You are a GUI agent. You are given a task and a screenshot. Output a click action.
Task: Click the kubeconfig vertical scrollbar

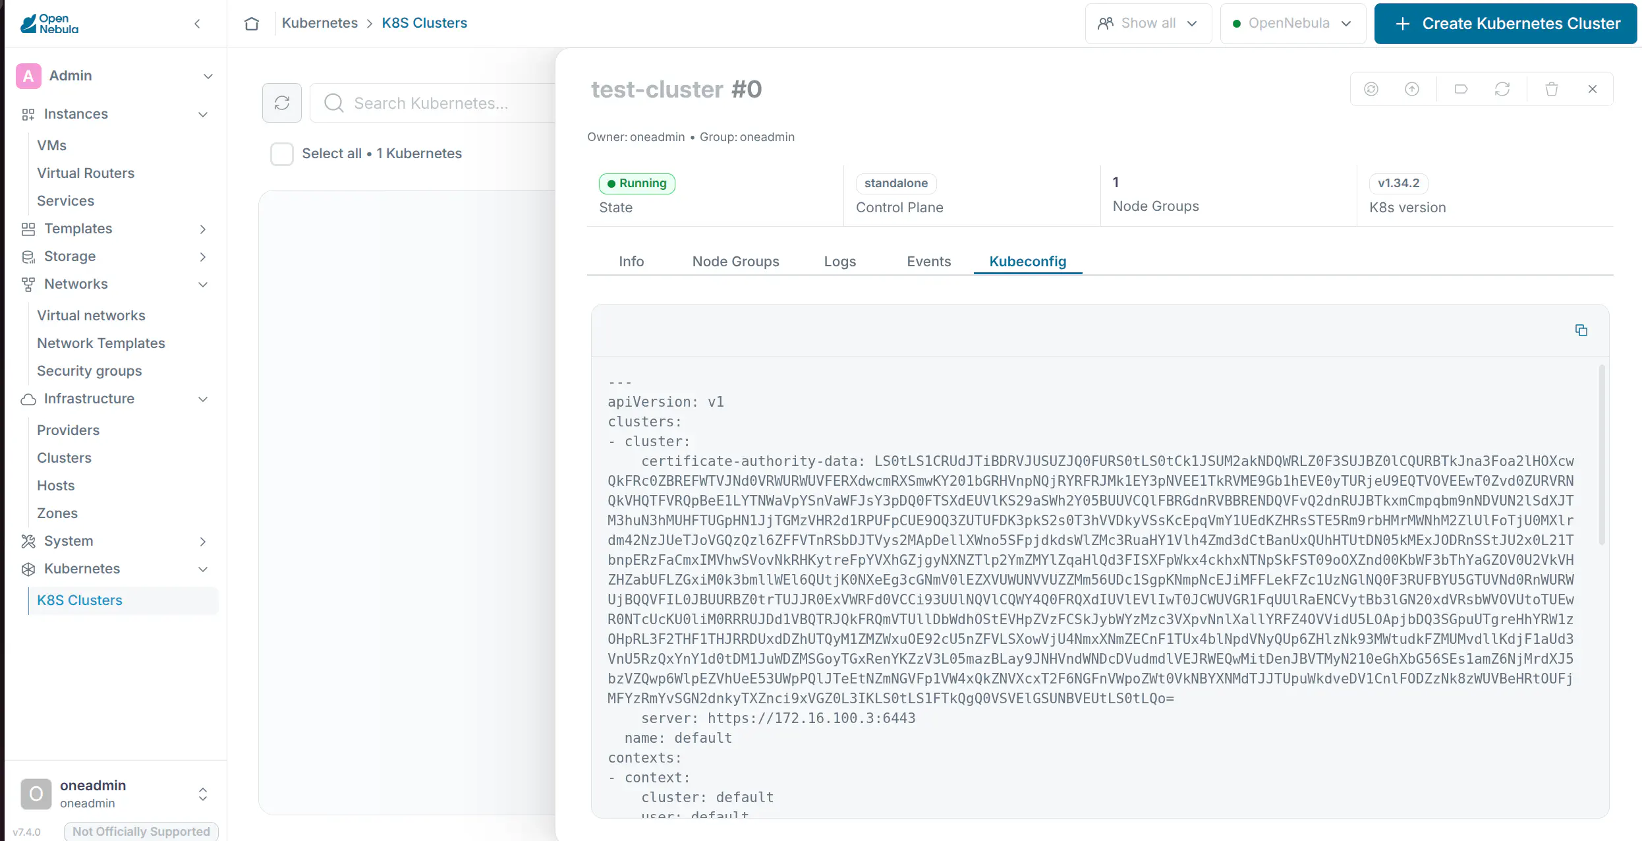point(1602,455)
